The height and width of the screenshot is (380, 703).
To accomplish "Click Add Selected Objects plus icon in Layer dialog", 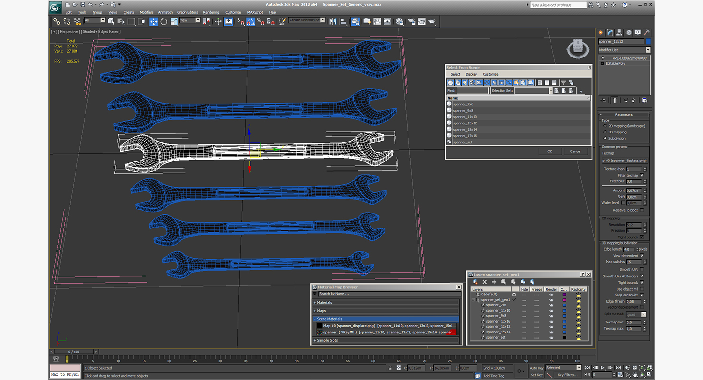I will pyautogui.click(x=494, y=282).
